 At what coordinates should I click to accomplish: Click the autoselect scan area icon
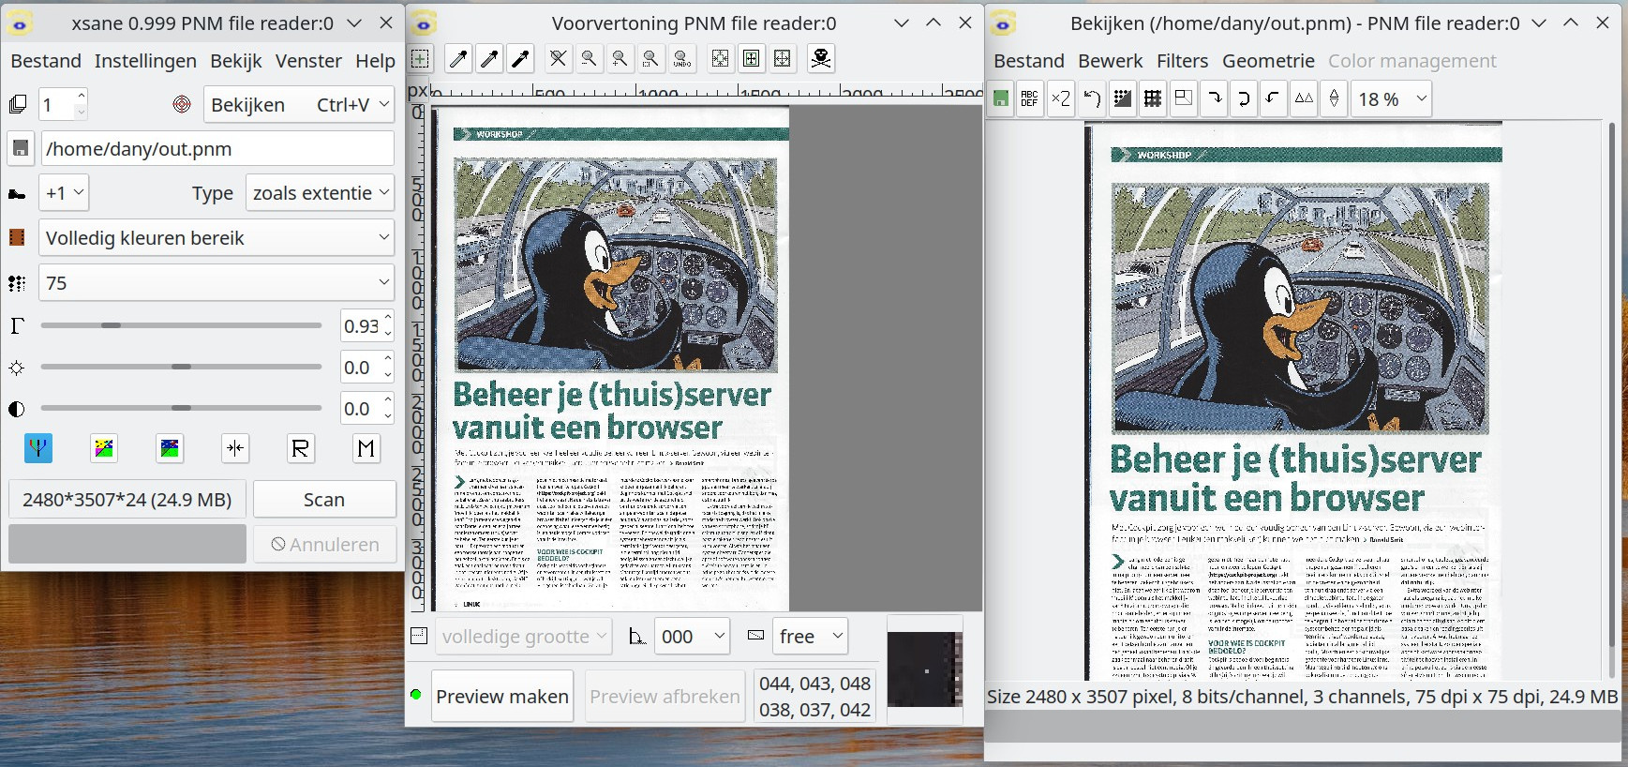click(x=720, y=59)
